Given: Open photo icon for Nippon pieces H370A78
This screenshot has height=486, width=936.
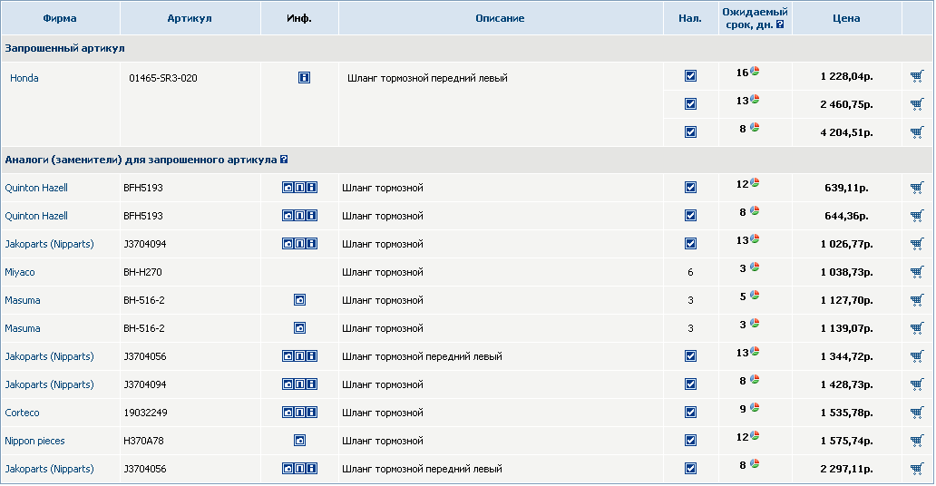Looking at the screenshot, I should [x=299, y=441].
